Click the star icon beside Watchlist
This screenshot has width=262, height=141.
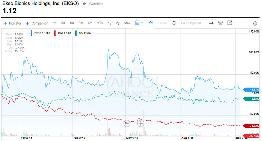click(84, 4)
